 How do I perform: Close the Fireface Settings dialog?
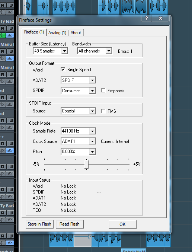point(160,18)
